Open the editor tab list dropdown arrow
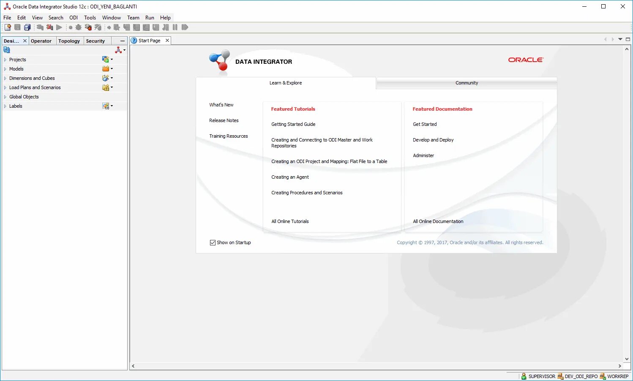This screenshot has width=633, height=381. 620,39
